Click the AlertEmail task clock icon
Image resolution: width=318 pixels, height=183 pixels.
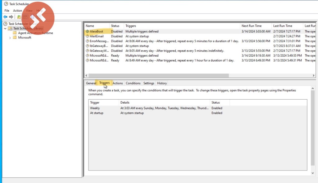pyautogui.click(x=87, y=36)
